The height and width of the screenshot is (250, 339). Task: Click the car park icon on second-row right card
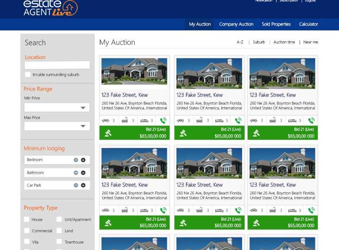tap(254, 210)
